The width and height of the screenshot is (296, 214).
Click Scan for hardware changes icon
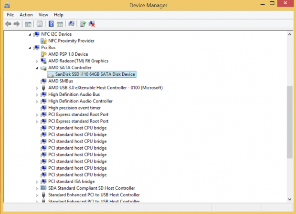[x=71, y=24]
